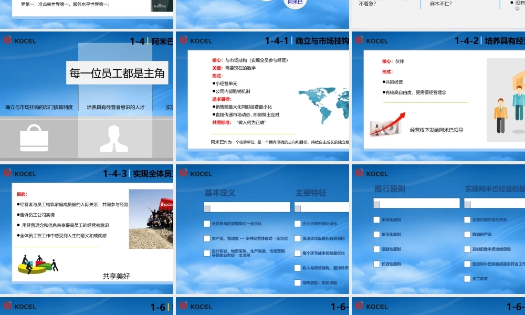This screenshot has height=315, width=525.
Task: Check the 长效性原则 checkbox
Action: pos(376,264)
